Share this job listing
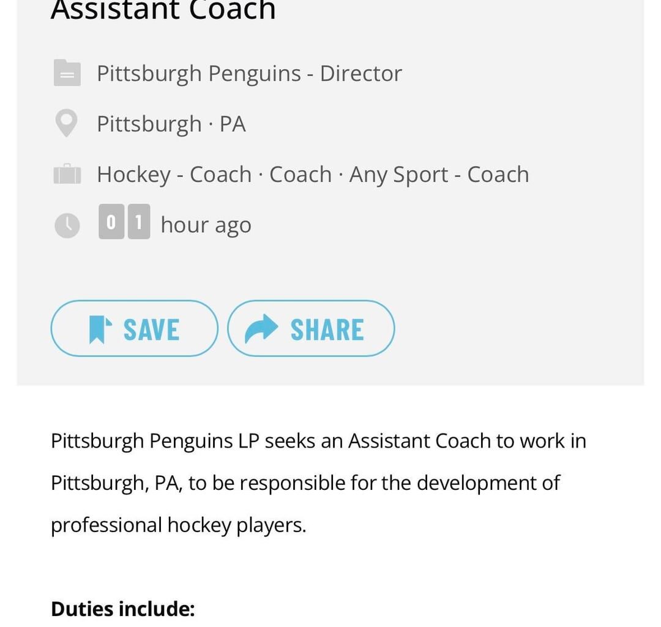The width and height of the screenshot is (661, 627). pyautogui.click(x=311, y=328)
